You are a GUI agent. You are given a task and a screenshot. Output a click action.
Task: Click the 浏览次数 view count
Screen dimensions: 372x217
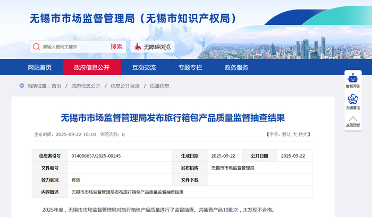(x=112, y=134)
